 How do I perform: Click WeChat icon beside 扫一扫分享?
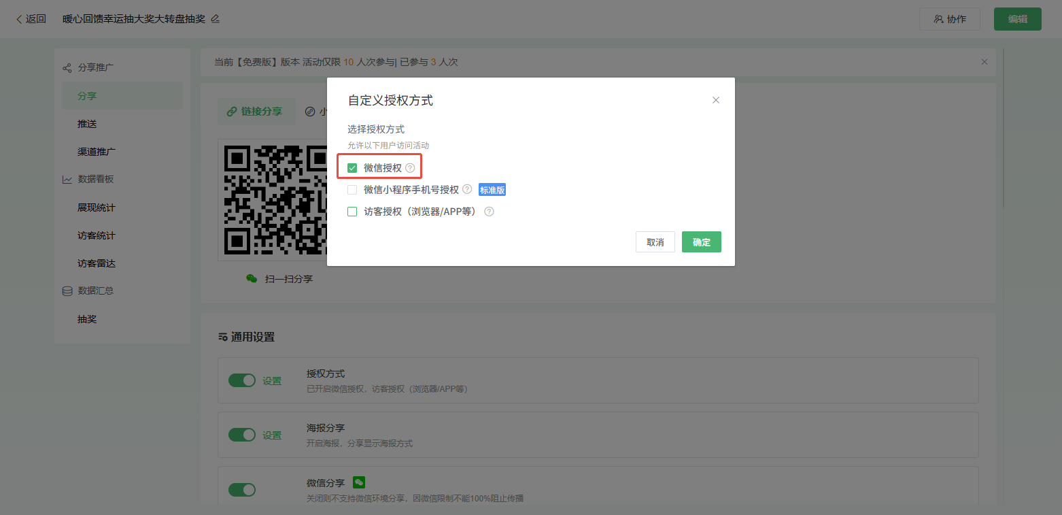252,279
